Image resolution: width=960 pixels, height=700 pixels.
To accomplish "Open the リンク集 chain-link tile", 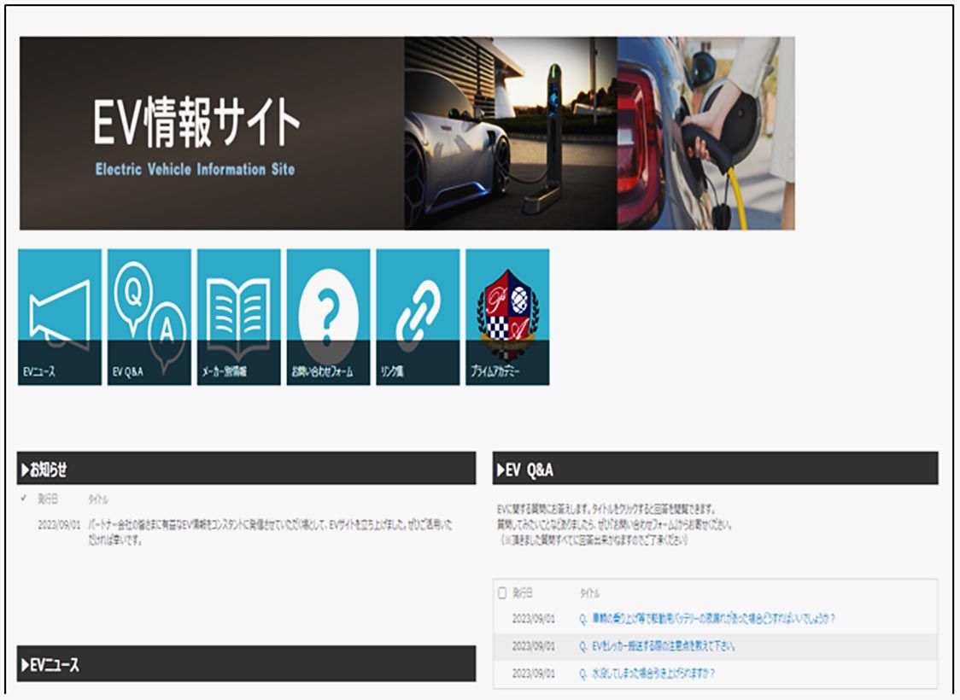I will [418, 317].
